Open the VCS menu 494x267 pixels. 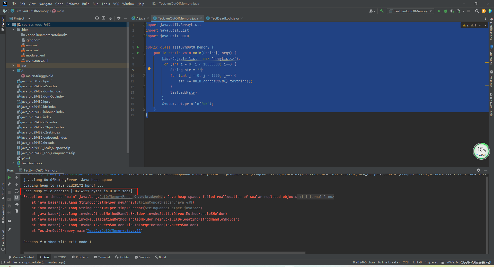click(x=116, y=4)
